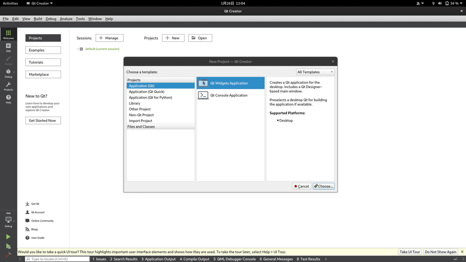
Task: Open Test Results pane
Action: pyautogui.click(x=308, y=259)
